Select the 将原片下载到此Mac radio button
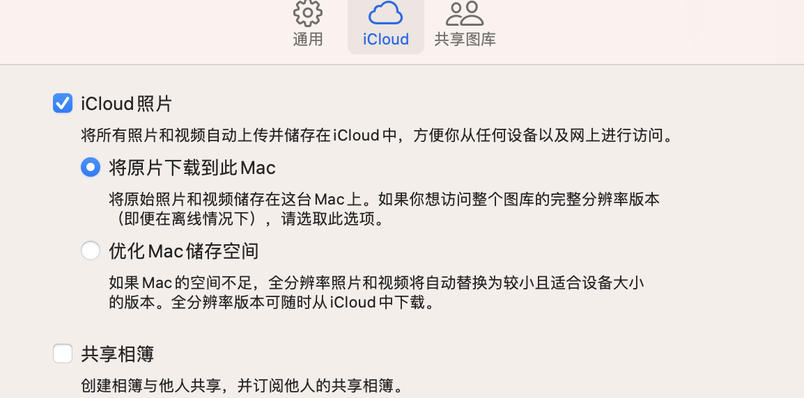 91,168
